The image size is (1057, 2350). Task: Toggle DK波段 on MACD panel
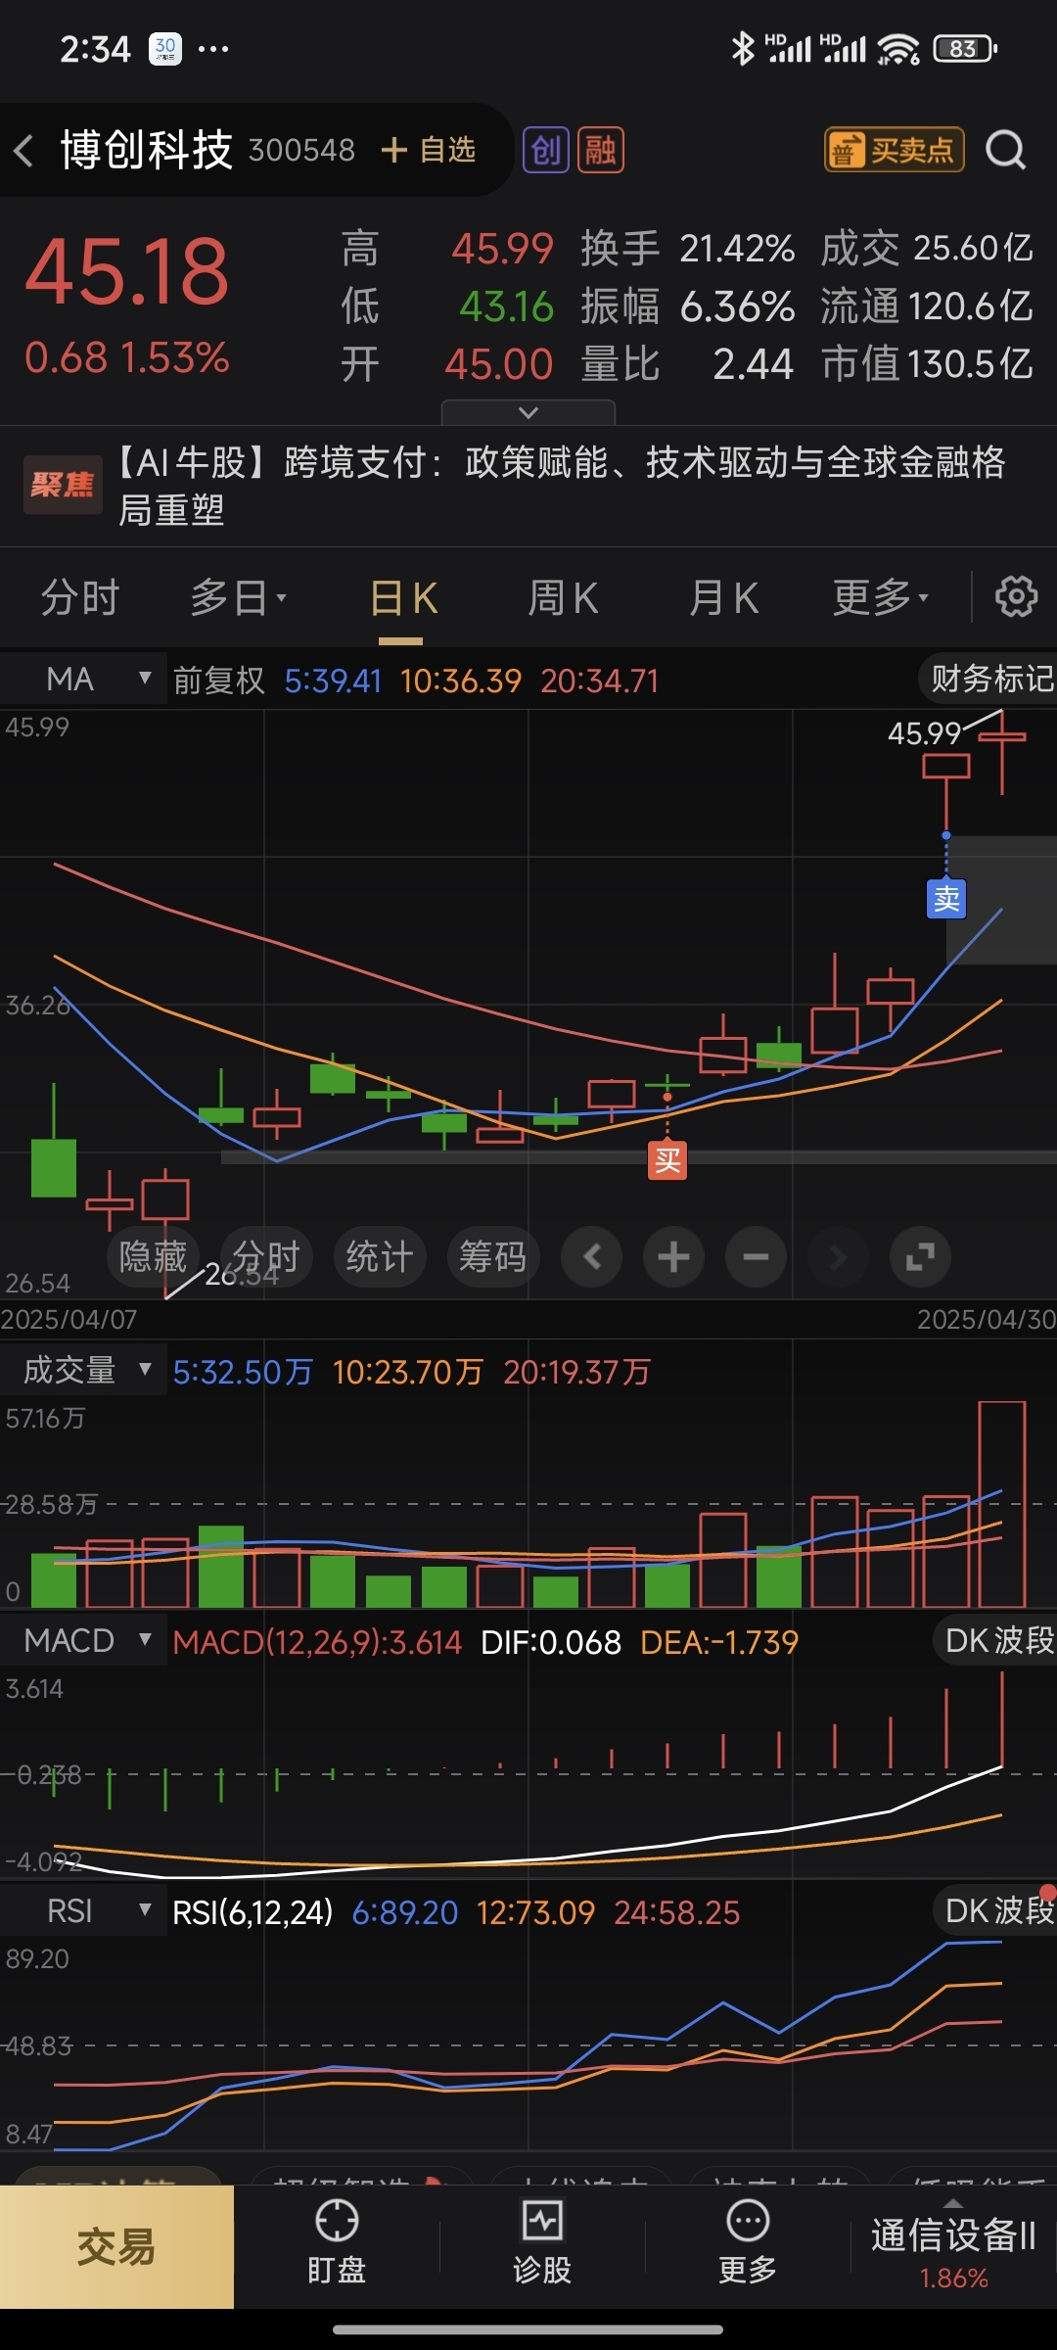pos(994,1640)
